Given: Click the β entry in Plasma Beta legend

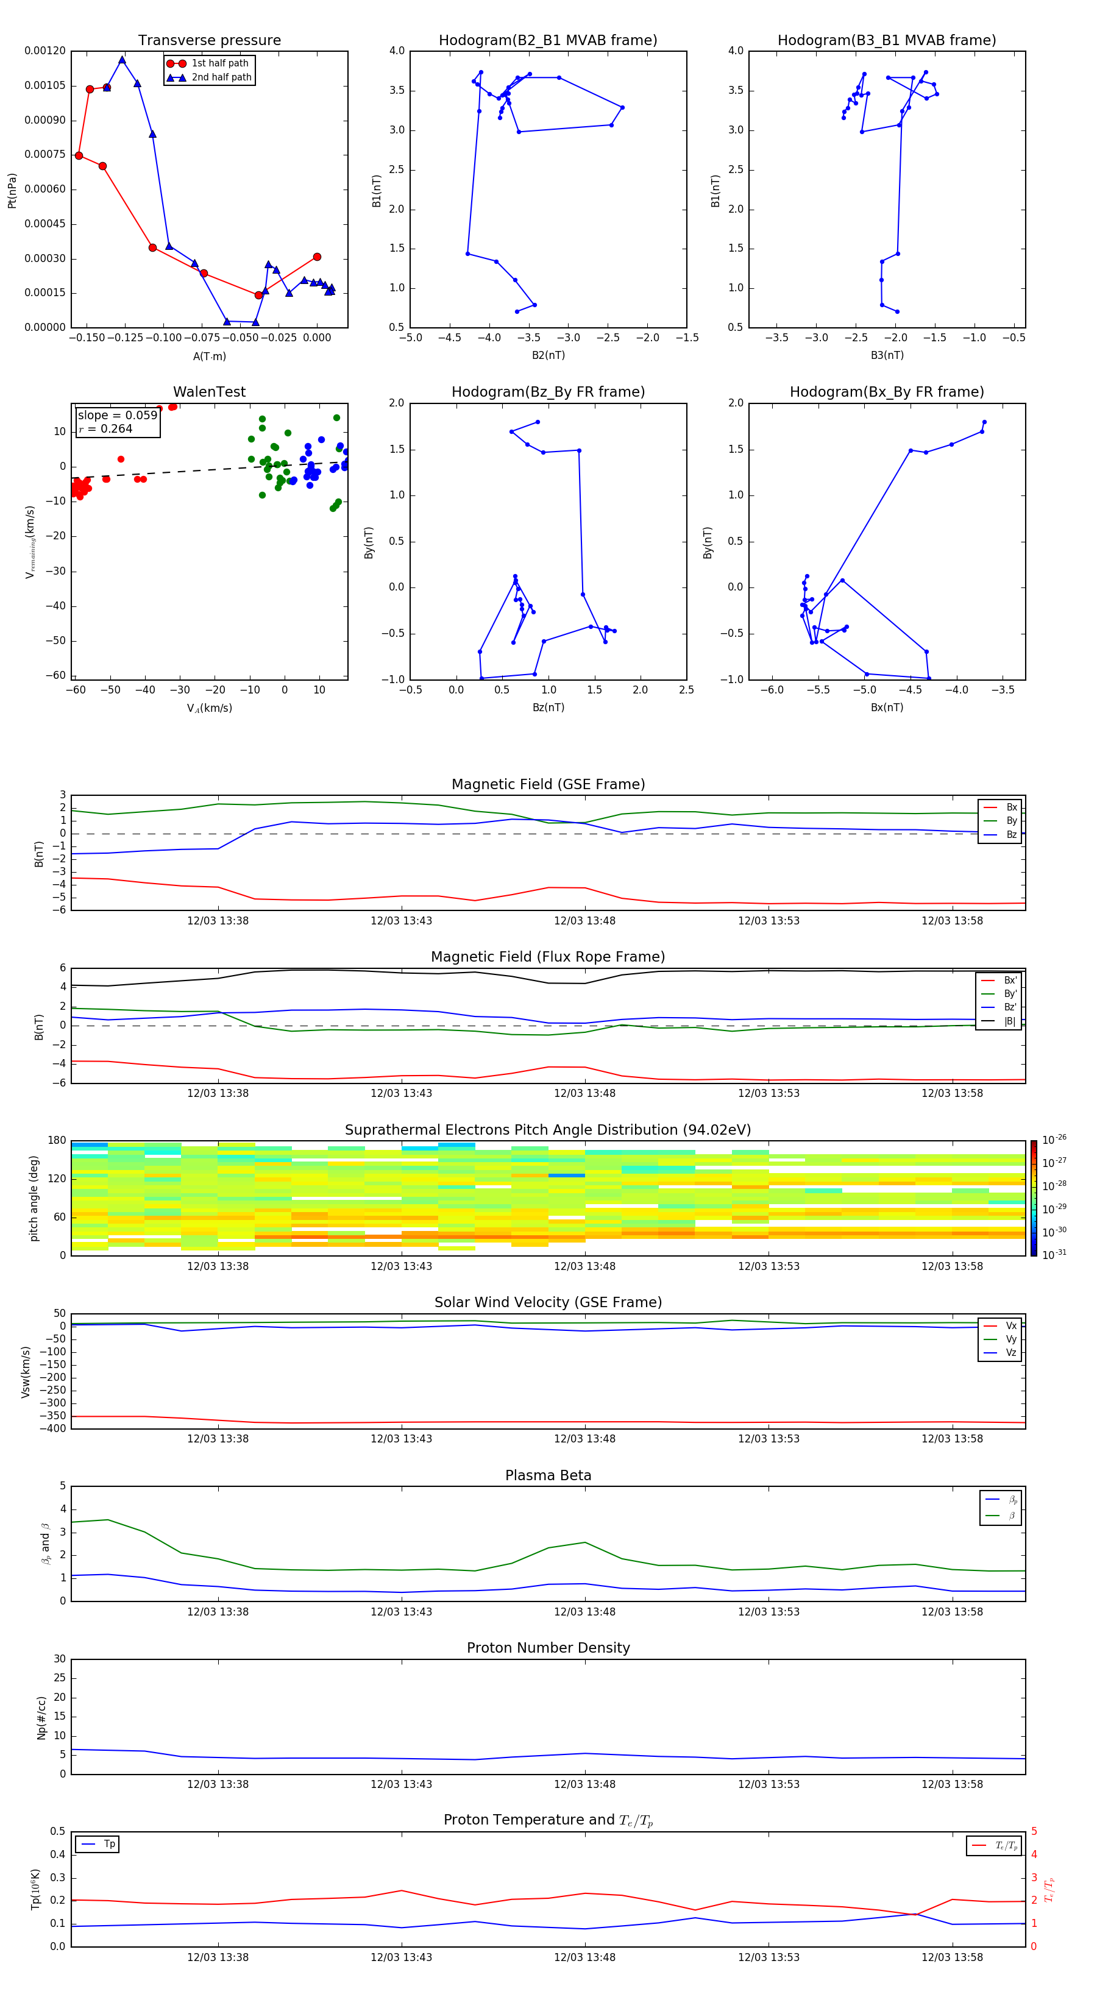Looking at the screenshot, I should click(x=1001, y=1516).
